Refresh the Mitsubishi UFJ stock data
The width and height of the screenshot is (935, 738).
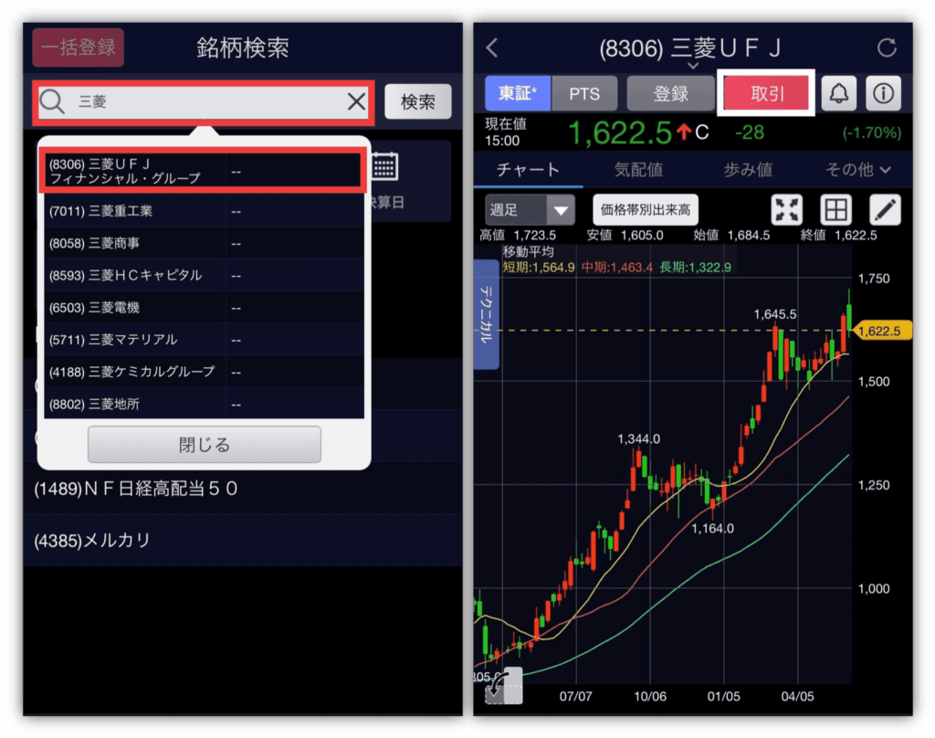(x=886, y=48)
